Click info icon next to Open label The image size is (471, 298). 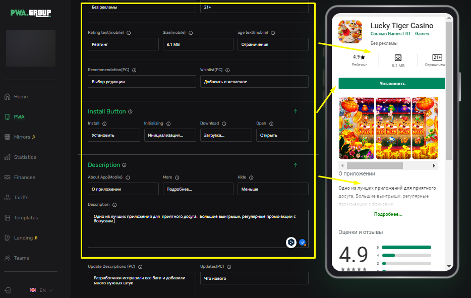point(271,124)
